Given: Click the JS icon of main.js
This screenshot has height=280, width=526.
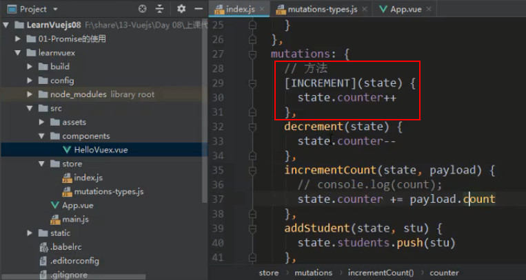Looking at the screenshot, I should [x=55, y=219].
